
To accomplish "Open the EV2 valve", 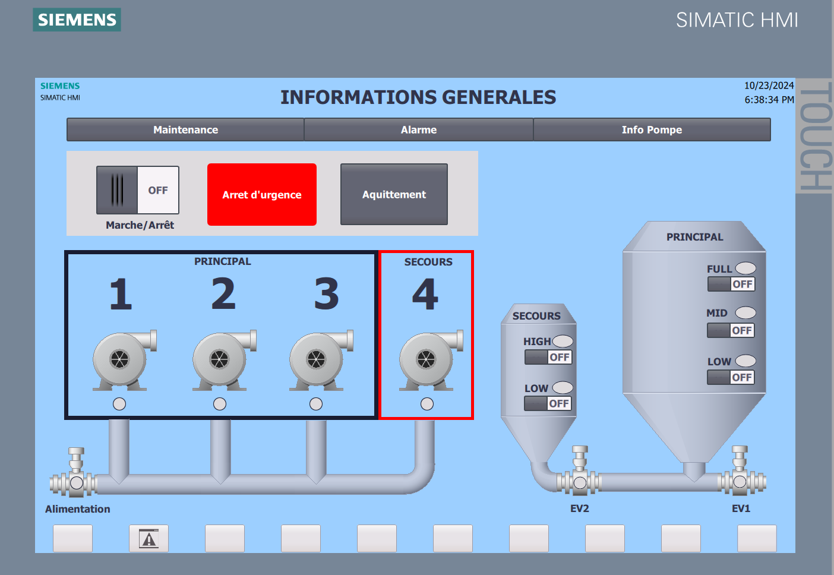I will [580, 471].
